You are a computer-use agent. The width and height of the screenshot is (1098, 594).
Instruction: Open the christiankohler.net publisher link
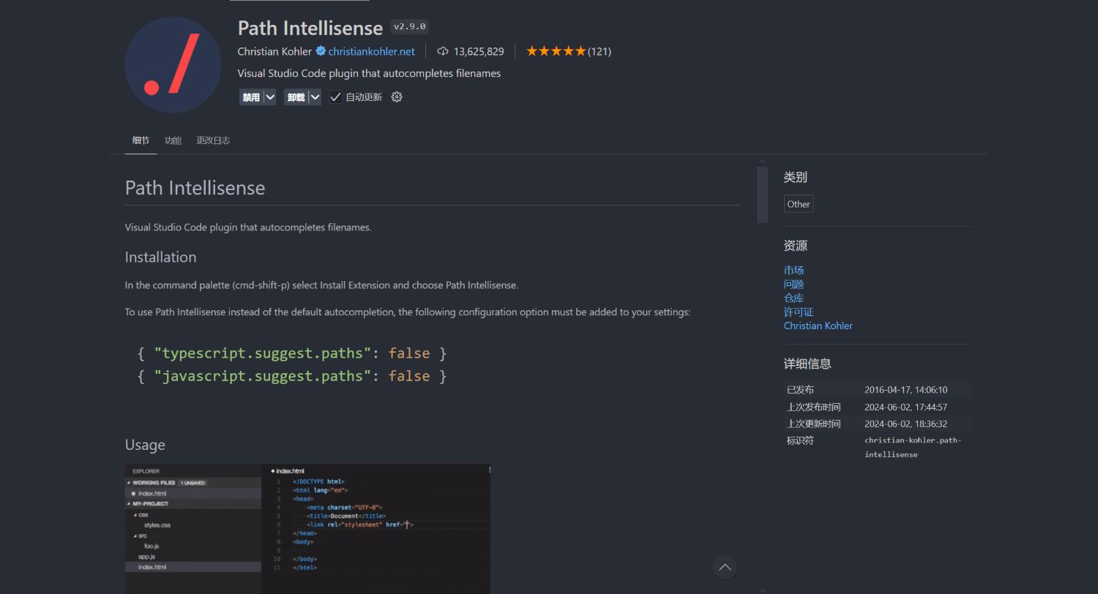tap(371, 51)
